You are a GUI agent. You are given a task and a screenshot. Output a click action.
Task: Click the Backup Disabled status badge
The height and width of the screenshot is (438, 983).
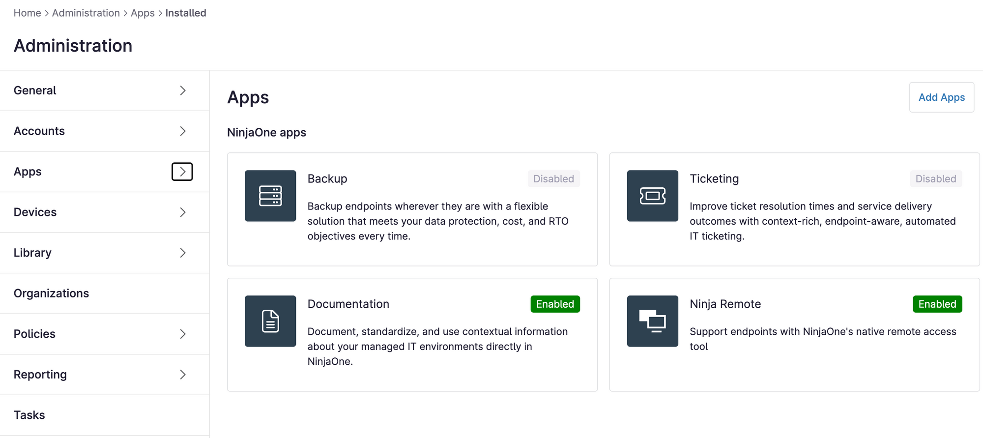(x=554, y=179)
